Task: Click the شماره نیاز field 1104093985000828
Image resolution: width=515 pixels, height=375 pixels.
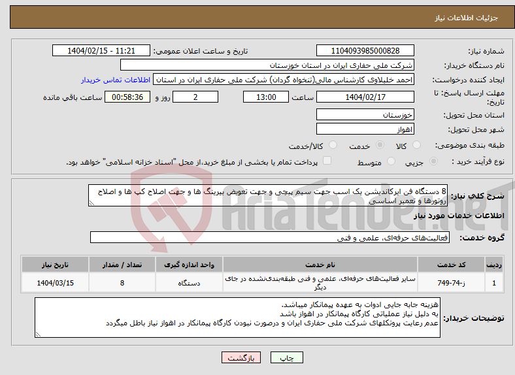Action: tap(365, 50)
